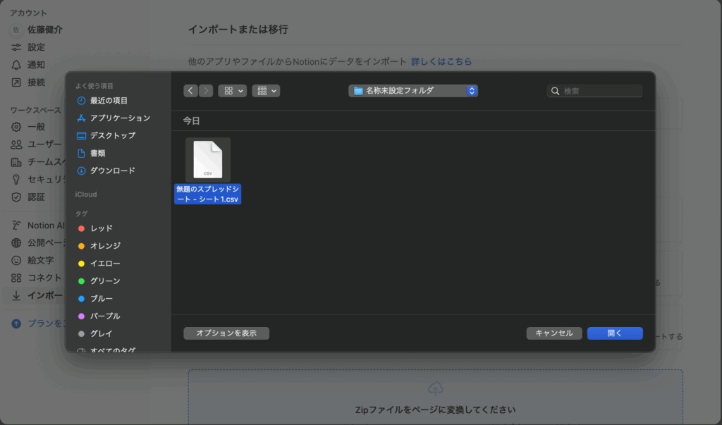
Task: Open 書類 folder in the sidebar
Action: pyautogui.click(x=97, y=153)
